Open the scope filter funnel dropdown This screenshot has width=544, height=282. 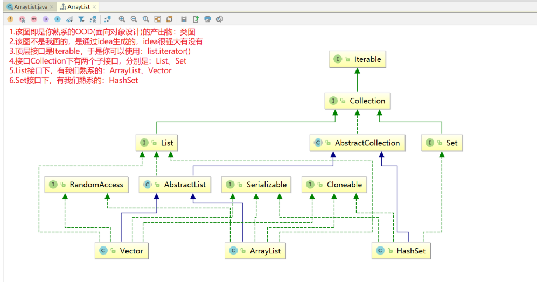point(81,19)
